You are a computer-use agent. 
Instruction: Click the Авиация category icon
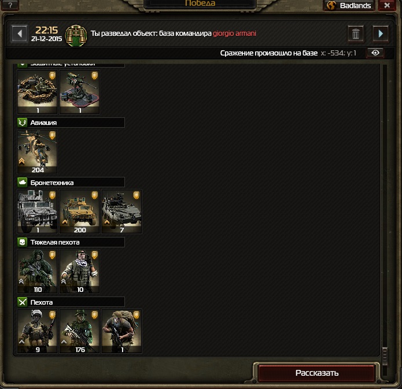click(x=23, y=123)
